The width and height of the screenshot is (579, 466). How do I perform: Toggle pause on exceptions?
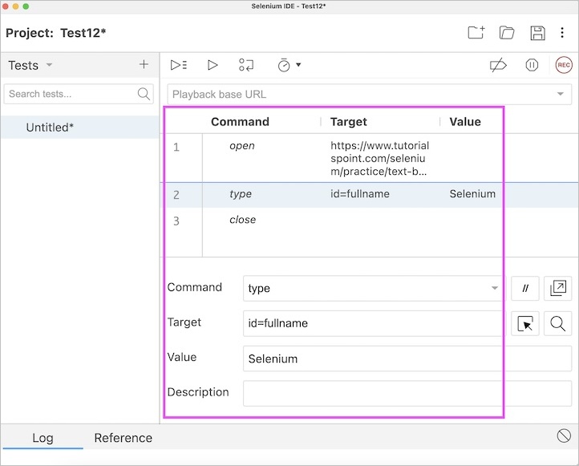532,65
